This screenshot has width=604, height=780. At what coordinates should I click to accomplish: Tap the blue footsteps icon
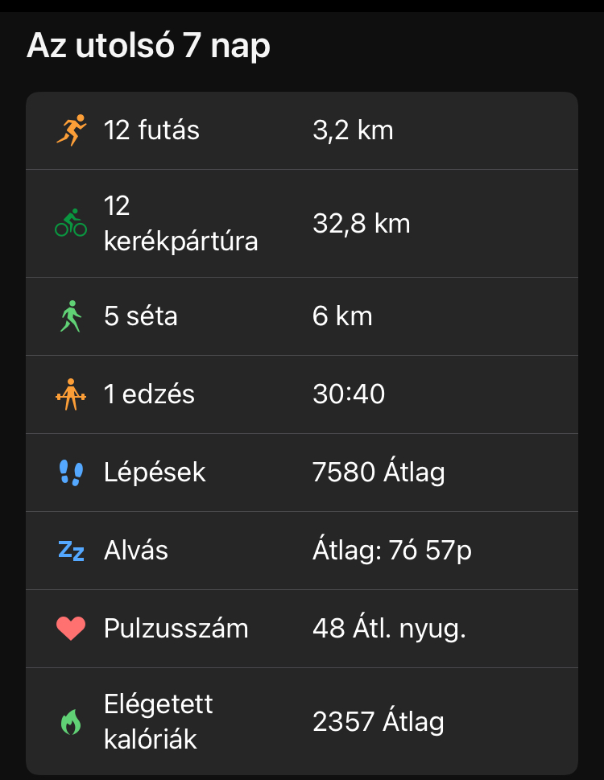pos(71,473)
